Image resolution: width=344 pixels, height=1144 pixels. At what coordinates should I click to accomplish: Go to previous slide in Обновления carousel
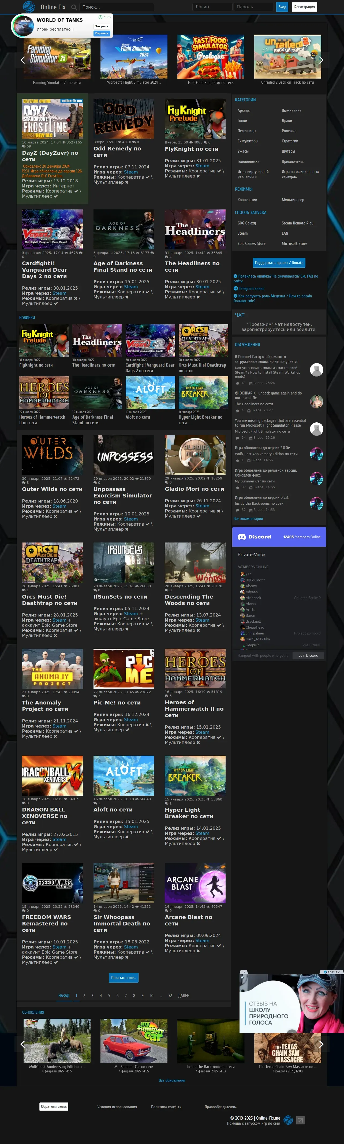point(23,1044)
